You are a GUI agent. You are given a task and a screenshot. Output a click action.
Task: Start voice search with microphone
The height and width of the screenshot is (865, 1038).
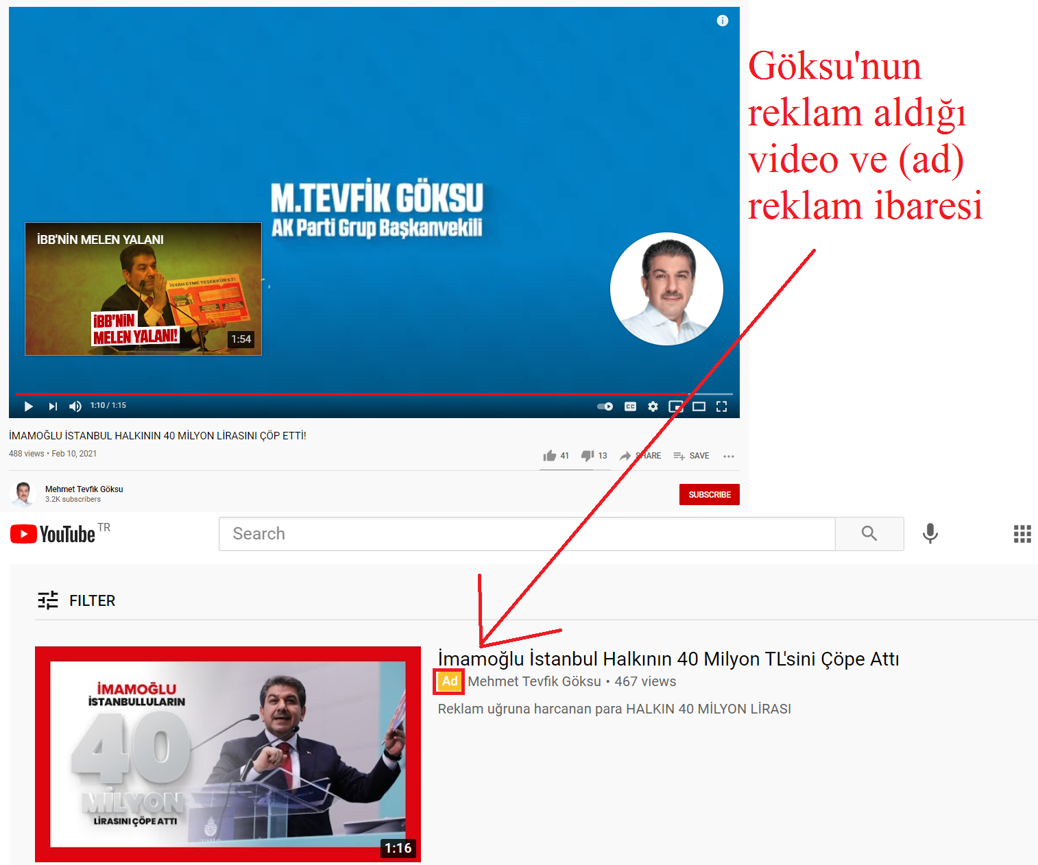(930, 534)
